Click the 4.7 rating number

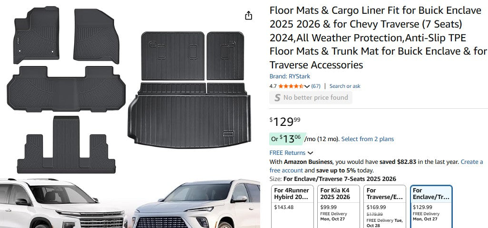pyautogui.click(x=273, y=86)
